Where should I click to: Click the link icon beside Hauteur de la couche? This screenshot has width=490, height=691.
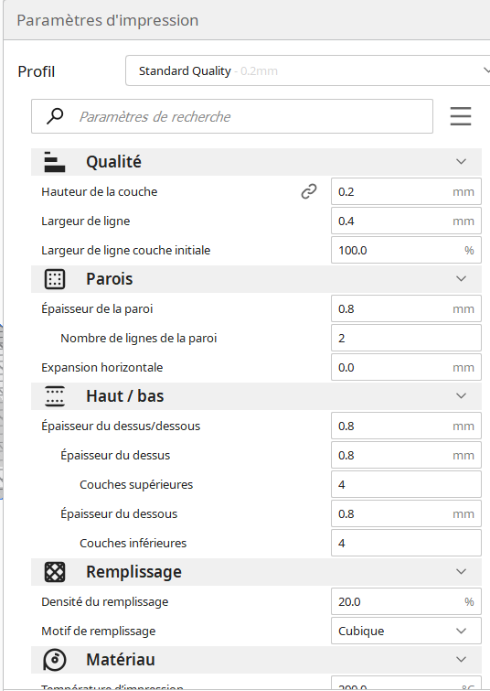(309, 191)
